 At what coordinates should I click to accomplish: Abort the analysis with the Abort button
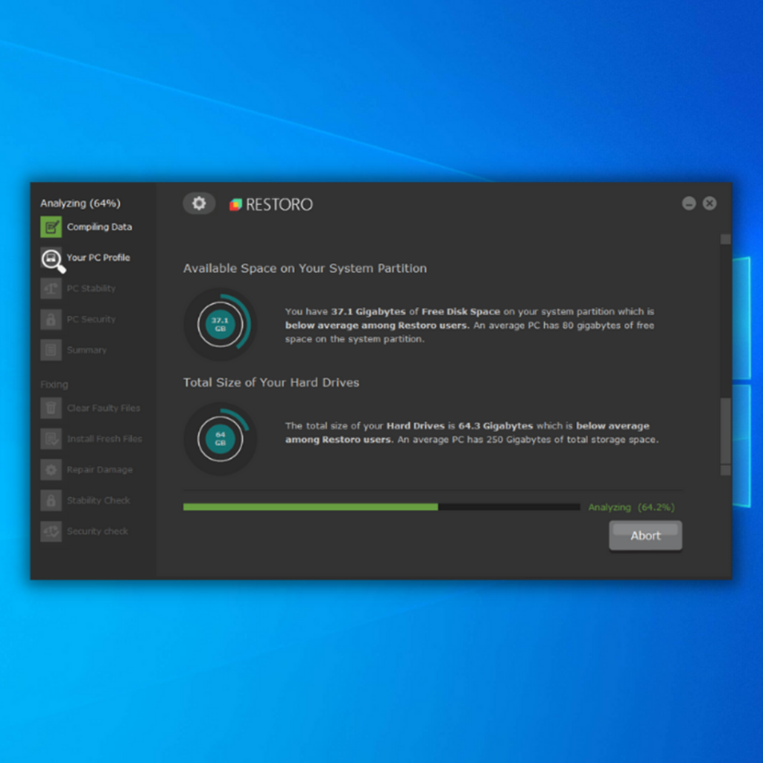(x=645, y=536)
